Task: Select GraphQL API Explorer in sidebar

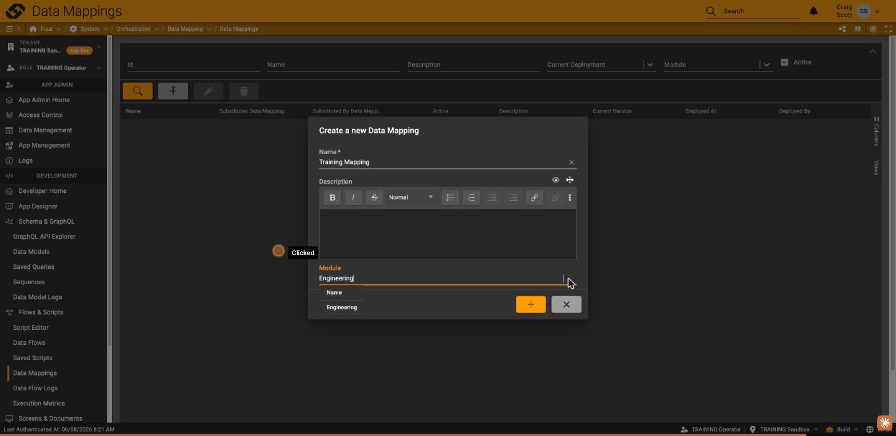Action: [x=44, y=236]
